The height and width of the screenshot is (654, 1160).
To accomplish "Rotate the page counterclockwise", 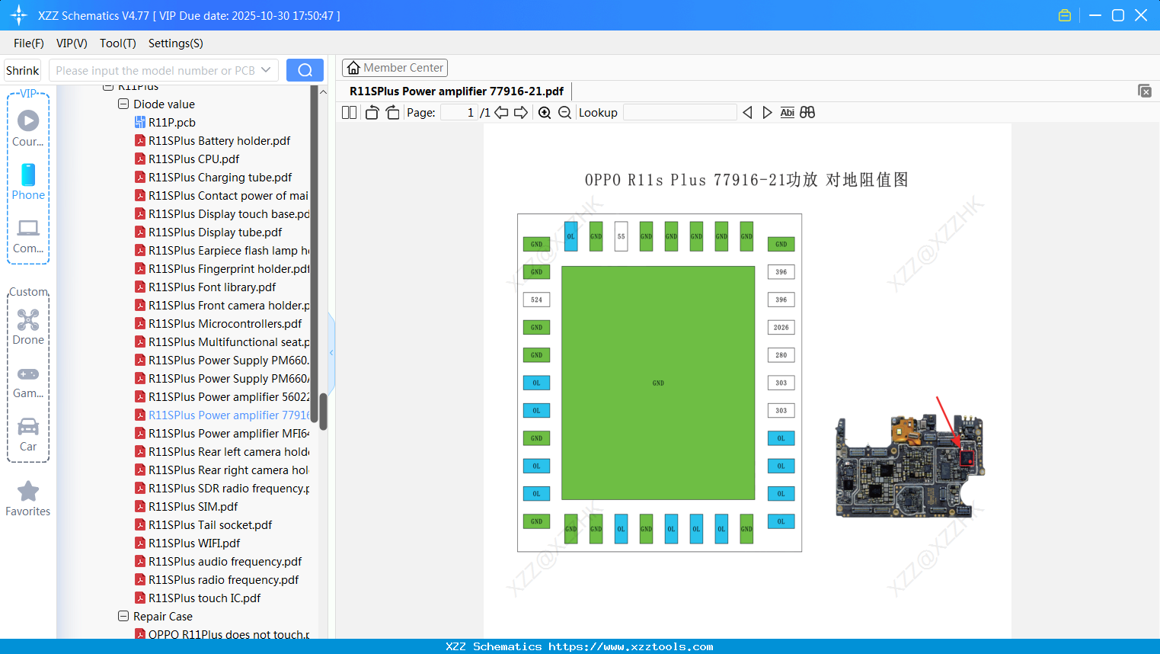I will coord(372,112).
